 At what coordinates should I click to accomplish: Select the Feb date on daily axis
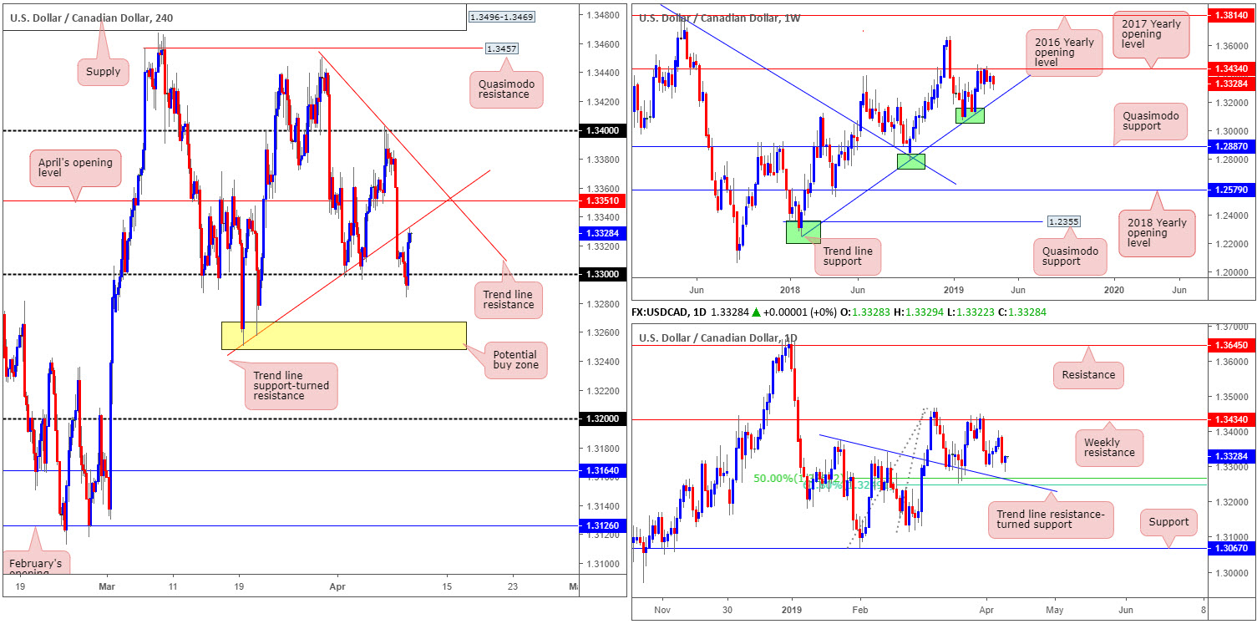tap(859, 611)
